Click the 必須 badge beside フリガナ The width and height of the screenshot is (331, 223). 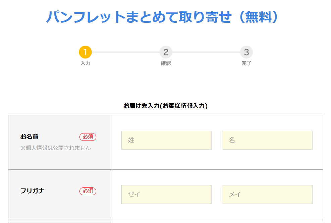click(88, 191)
